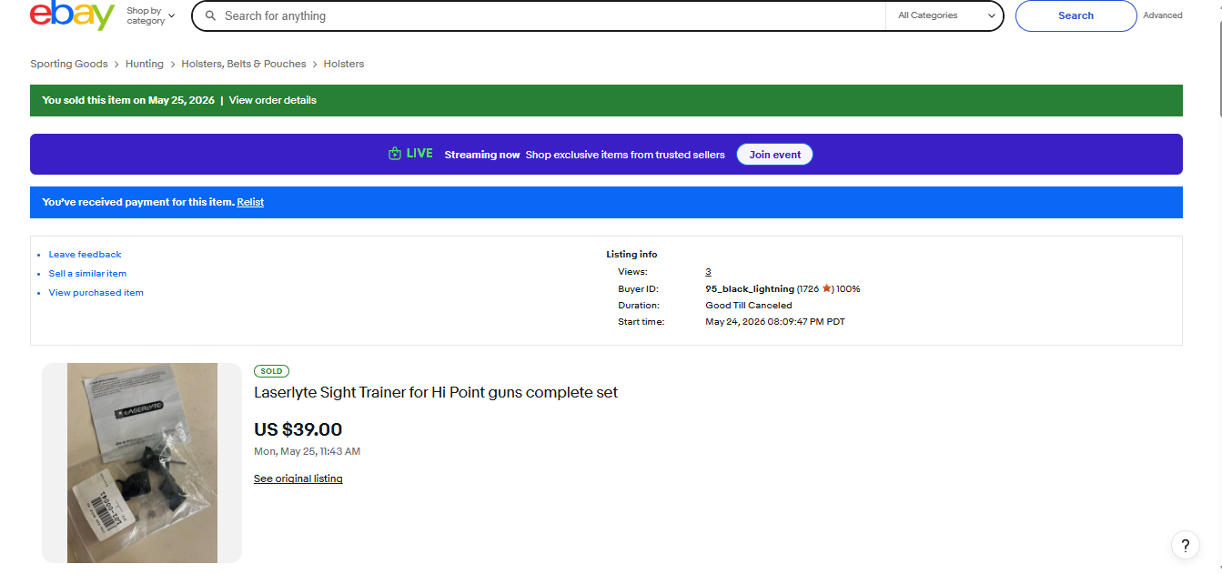Open View order details link

(273, 100)
